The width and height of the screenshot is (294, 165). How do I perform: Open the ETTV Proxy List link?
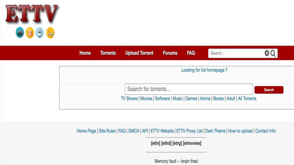pos(189,131)
